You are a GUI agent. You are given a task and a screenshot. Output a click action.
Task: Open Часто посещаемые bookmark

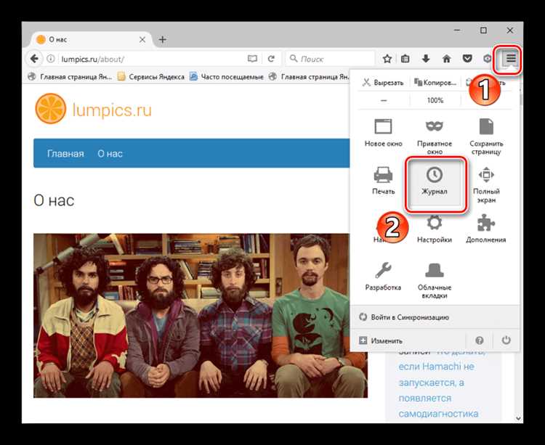227,77
